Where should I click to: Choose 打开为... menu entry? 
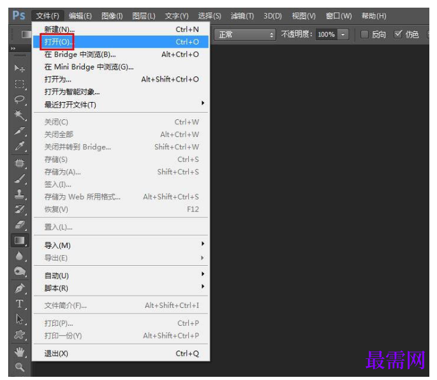121,80
